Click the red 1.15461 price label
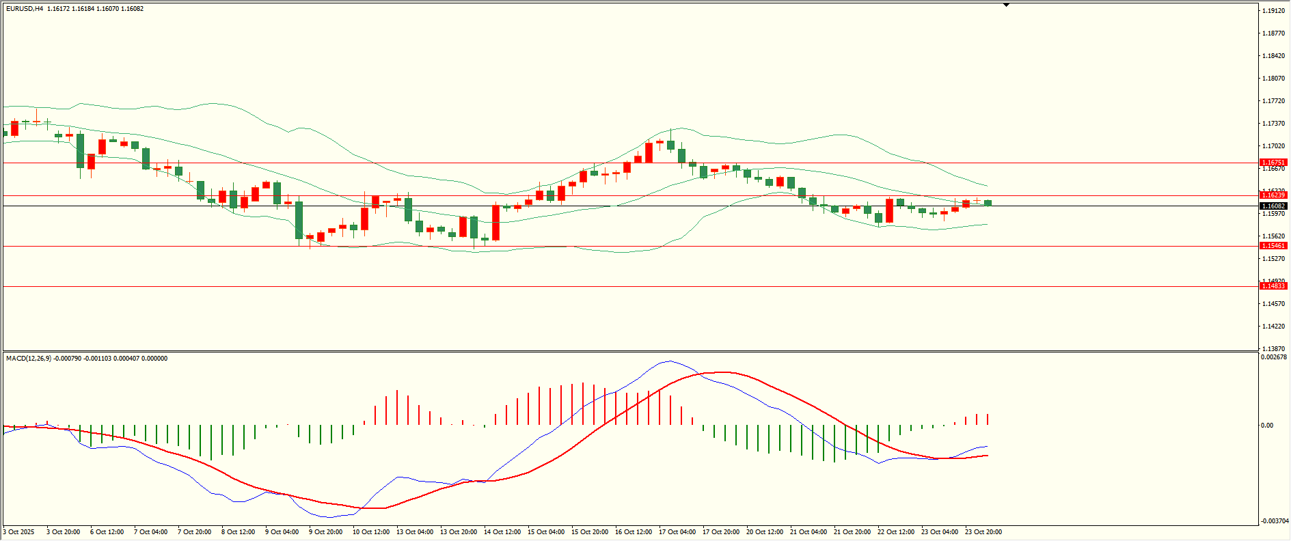 1273,246
